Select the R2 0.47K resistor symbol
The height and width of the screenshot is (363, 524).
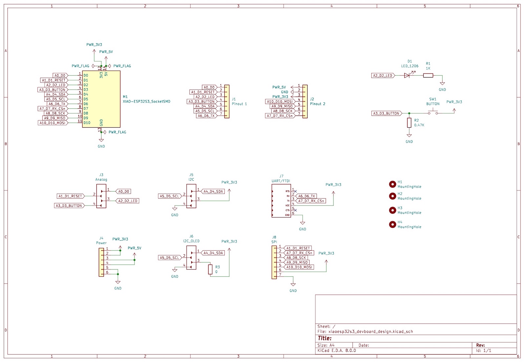pos(409,123)
